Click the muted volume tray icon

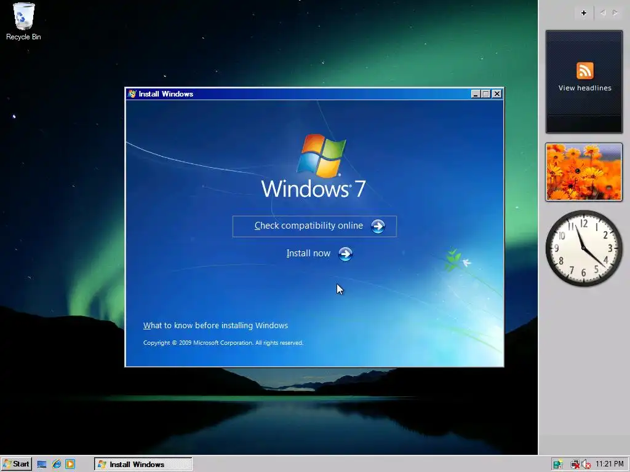click(586, 465)
